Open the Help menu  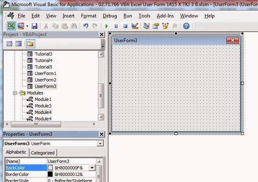tap(209, 16)
